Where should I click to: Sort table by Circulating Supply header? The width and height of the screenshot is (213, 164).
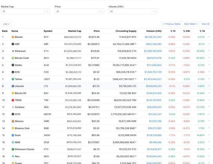click(x=126, y=31)
